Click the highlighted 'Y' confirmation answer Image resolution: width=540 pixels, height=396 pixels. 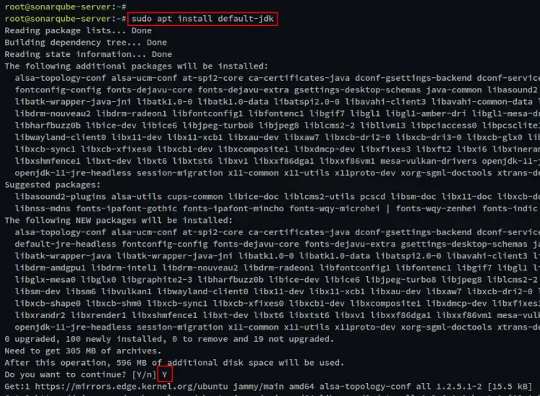(165, 374)
